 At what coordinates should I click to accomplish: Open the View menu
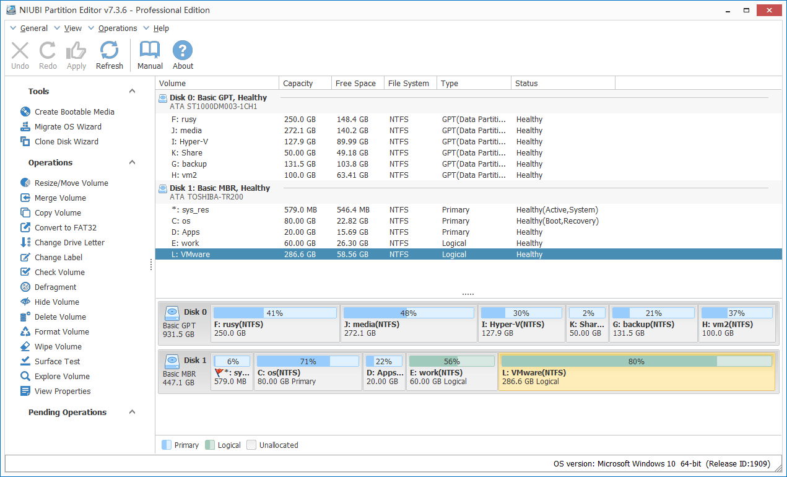point(72,28)
